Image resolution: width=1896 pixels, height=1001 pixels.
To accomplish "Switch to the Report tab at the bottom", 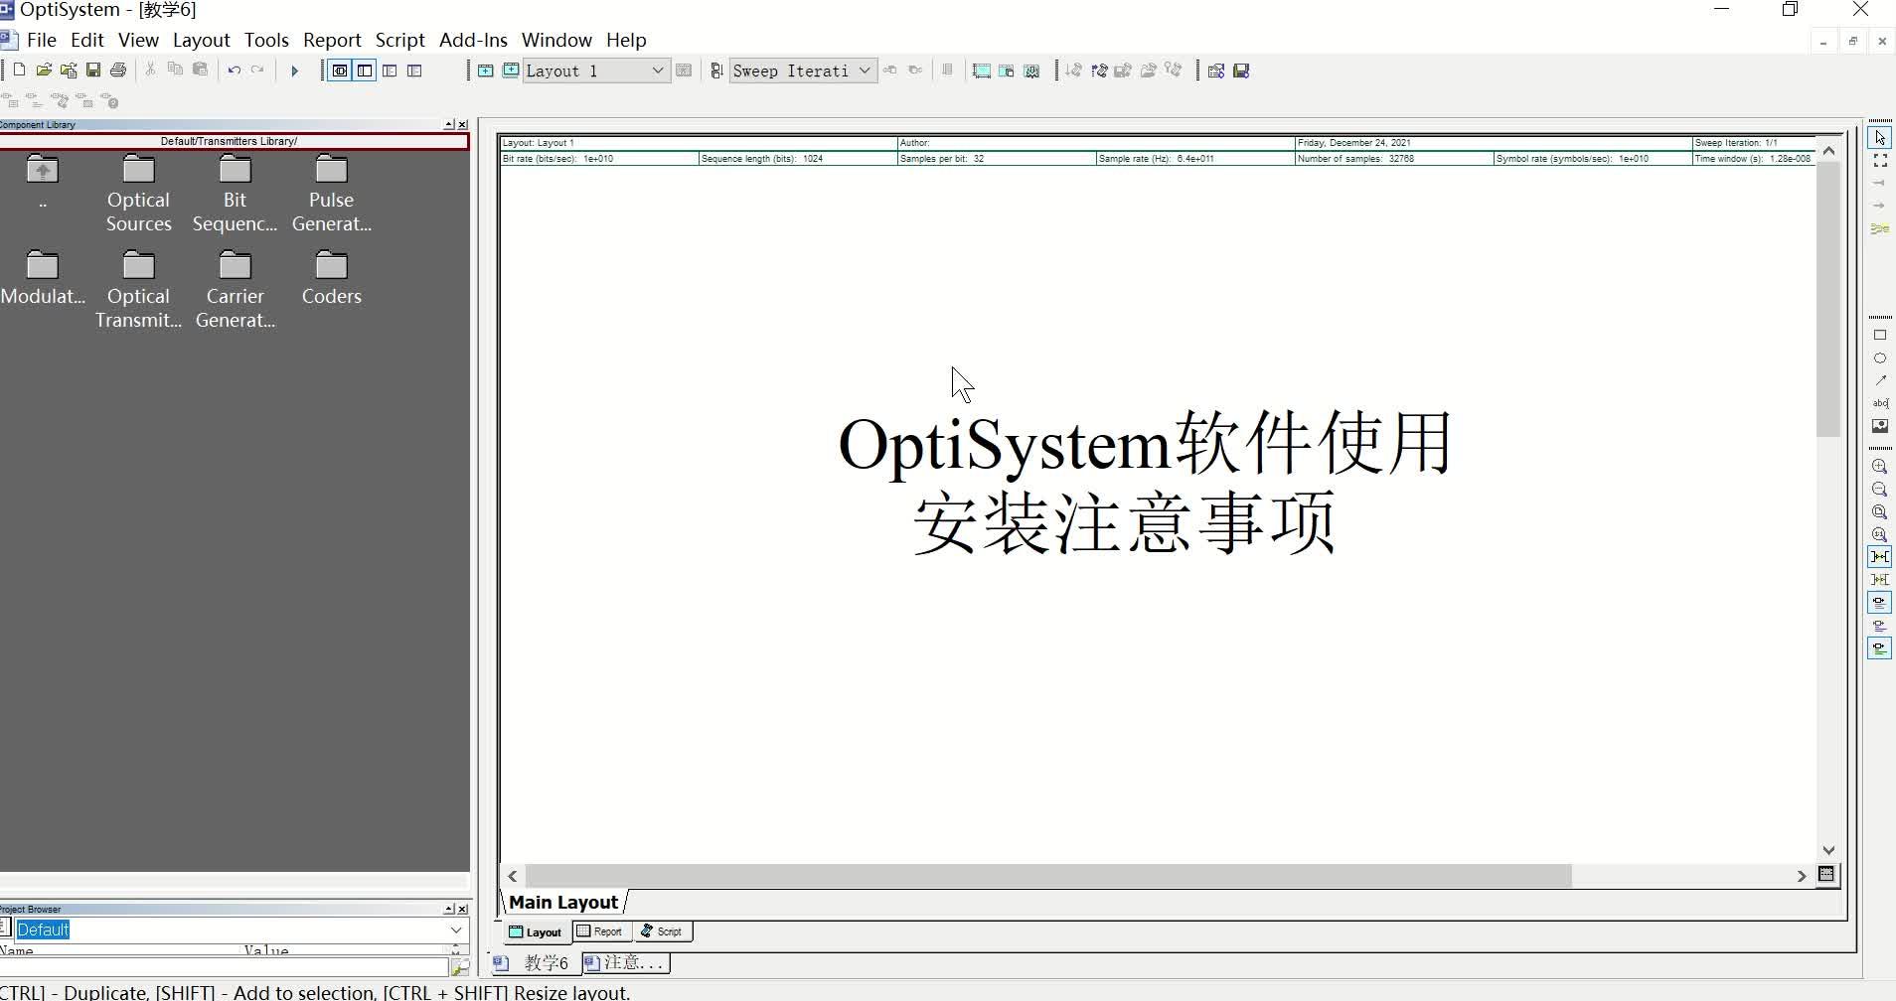I will 600,930.
